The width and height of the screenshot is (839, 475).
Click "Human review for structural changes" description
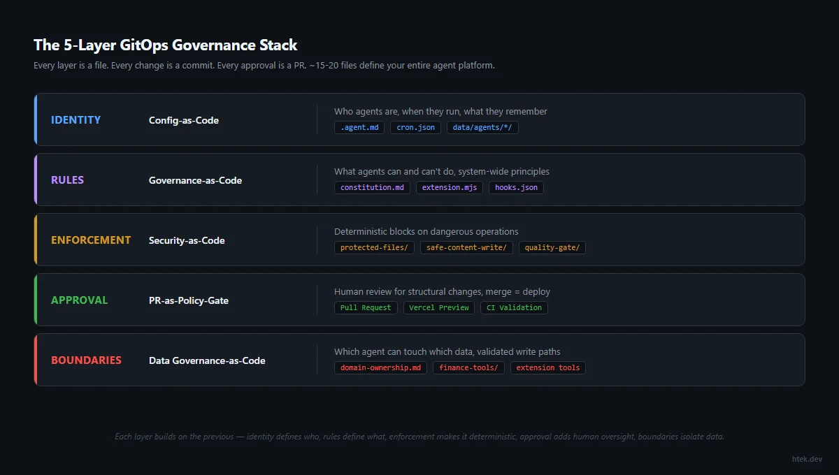tap(443, 291)
